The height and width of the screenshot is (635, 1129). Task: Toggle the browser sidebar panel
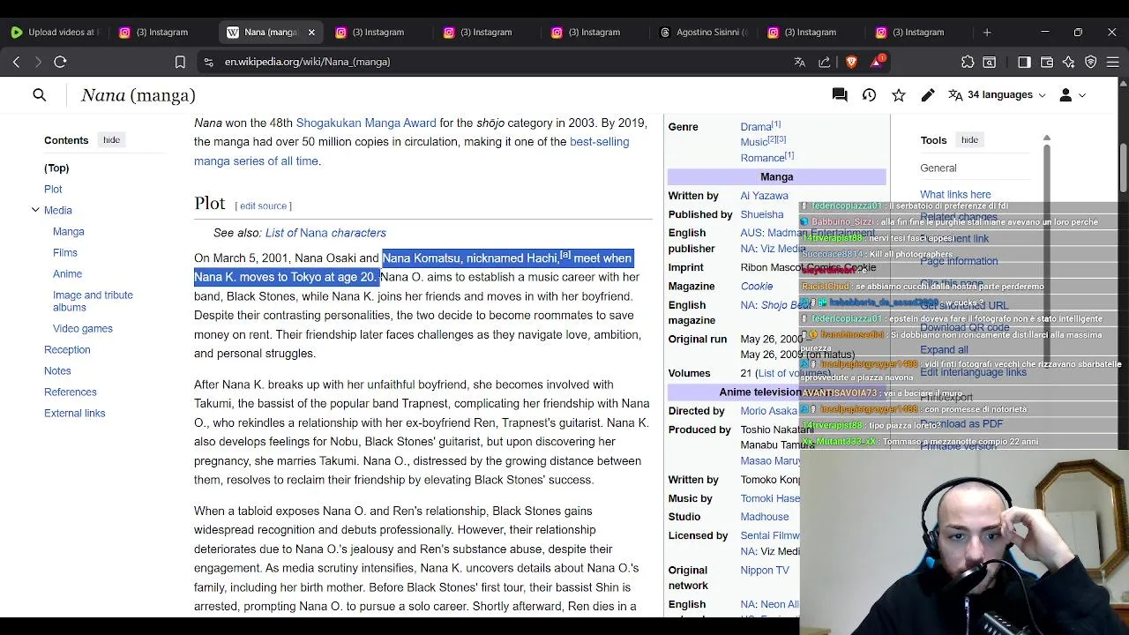coord(1024,62)
